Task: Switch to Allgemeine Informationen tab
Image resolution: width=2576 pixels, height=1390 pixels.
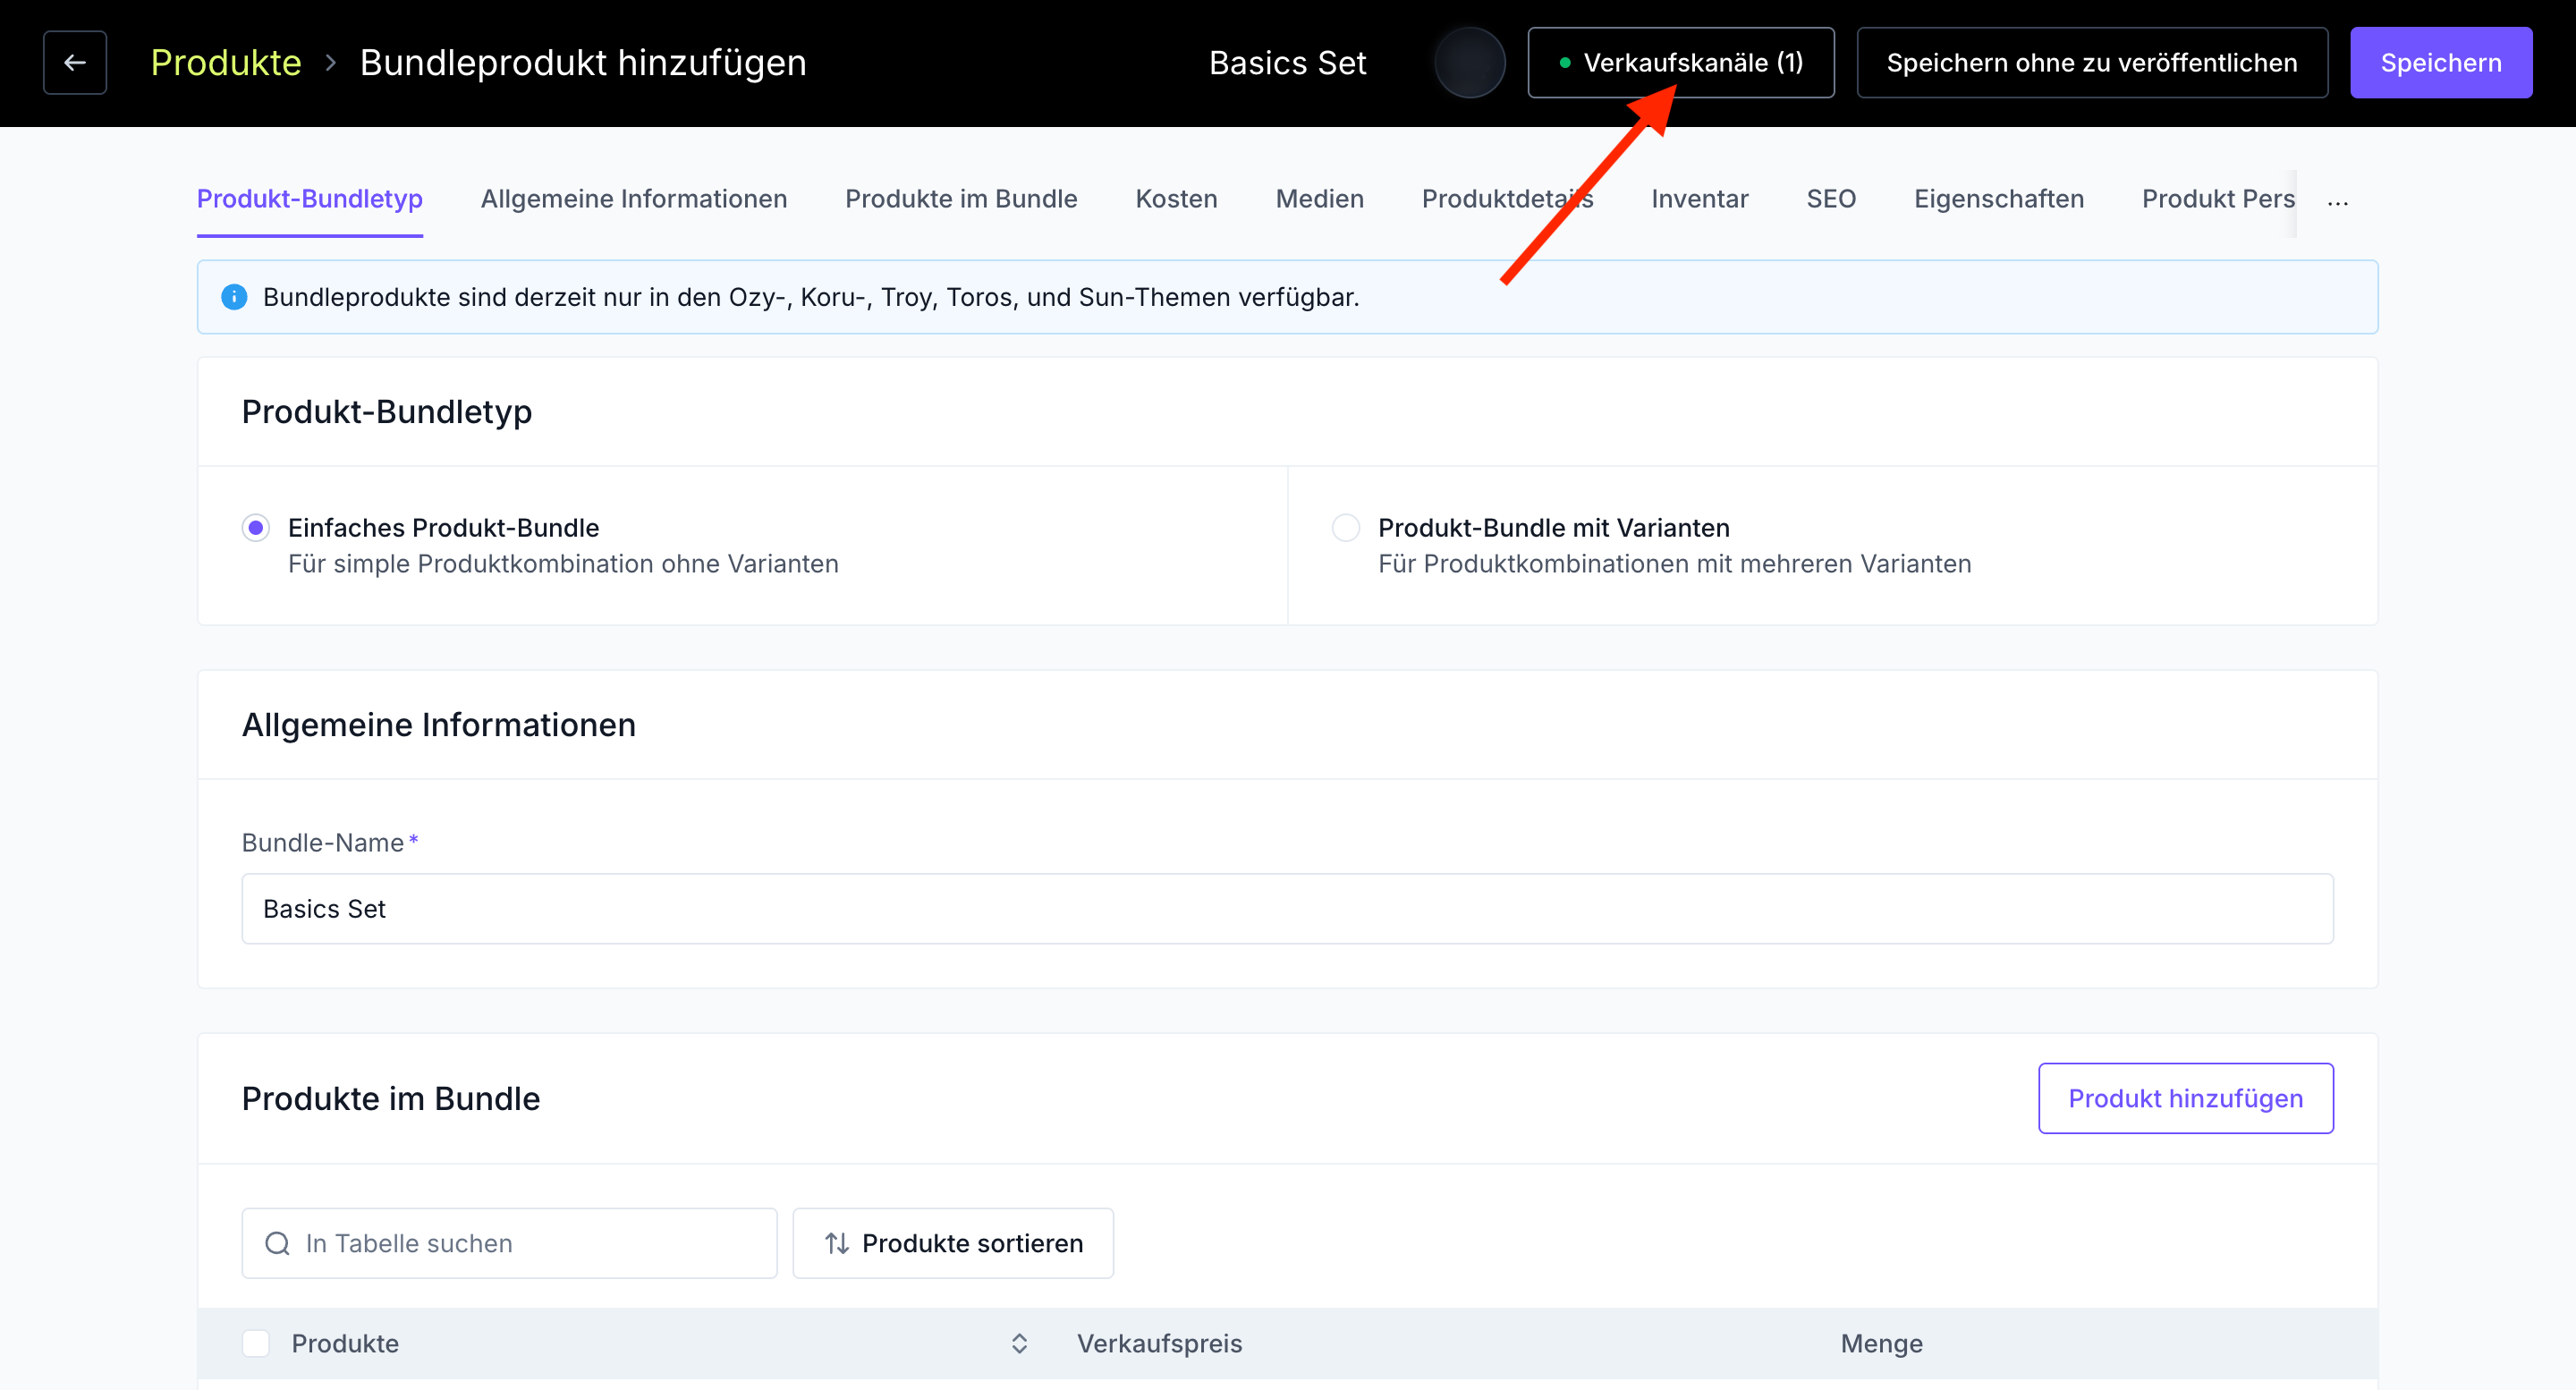Action: [x=634, y=199]
